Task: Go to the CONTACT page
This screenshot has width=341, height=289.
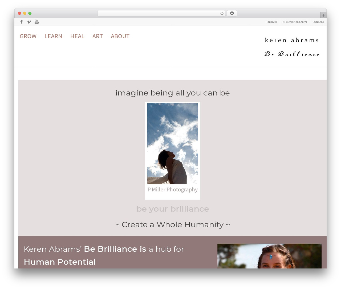Action: (318, 22)
